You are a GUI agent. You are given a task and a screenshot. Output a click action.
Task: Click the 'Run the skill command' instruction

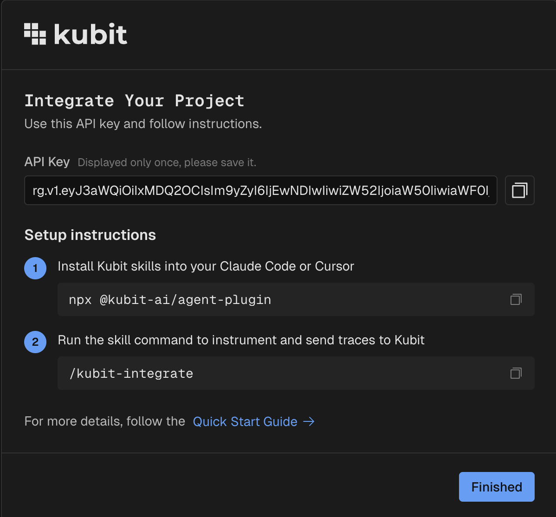click(x=241, y=340)
